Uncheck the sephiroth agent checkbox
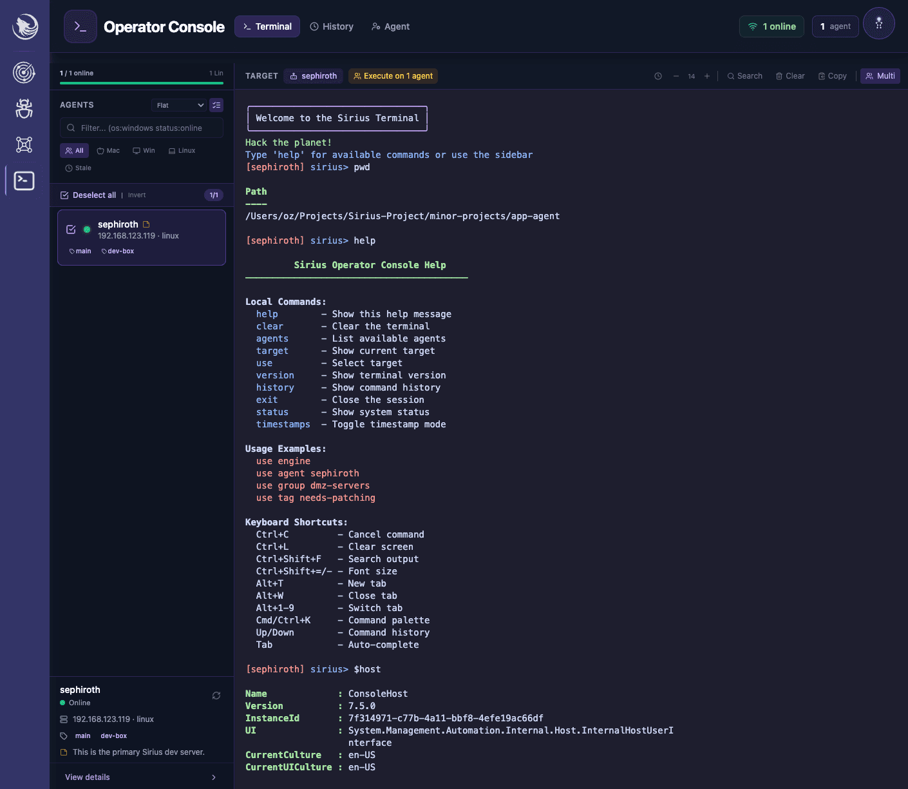Viewport: 908px width, 789px height. click(71, 229)
